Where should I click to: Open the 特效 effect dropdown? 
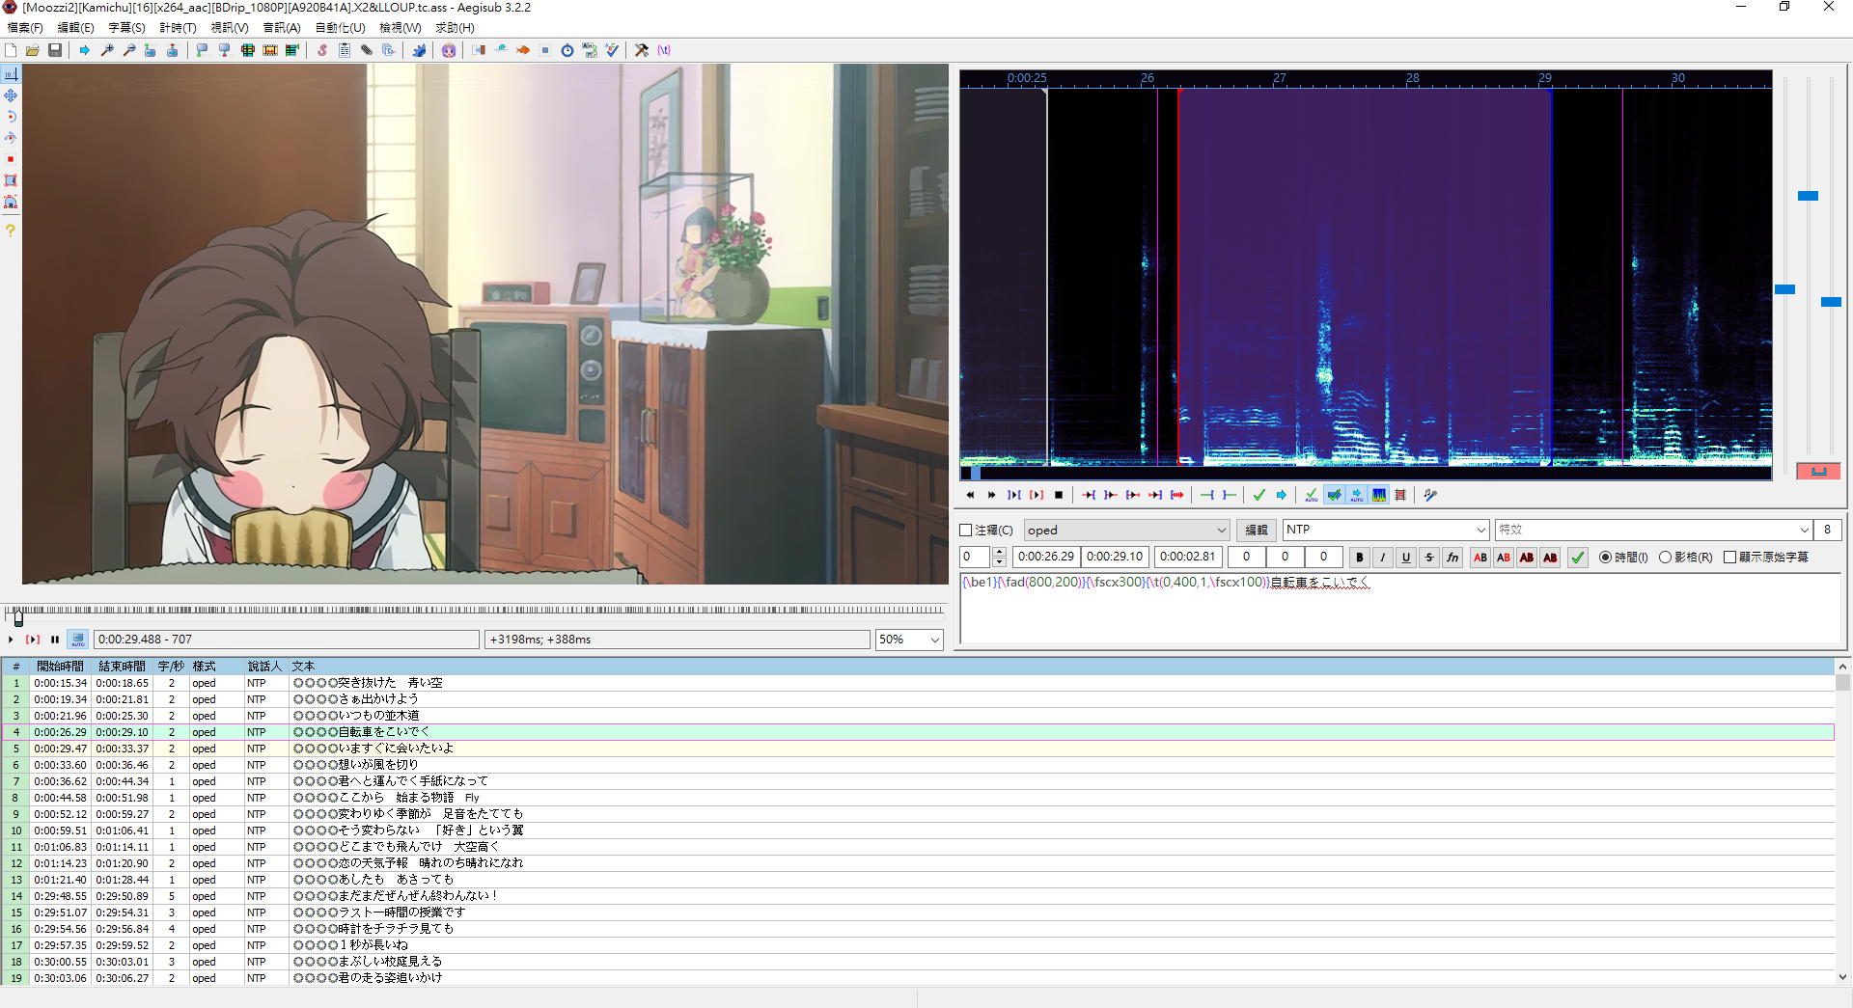1653,530
